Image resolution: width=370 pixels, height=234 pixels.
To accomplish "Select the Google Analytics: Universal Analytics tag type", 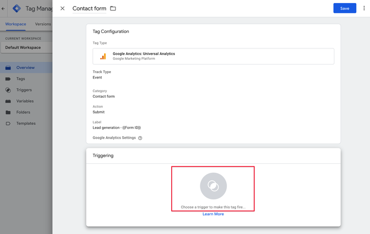I will pyautogui.click(x=213, y=56).
